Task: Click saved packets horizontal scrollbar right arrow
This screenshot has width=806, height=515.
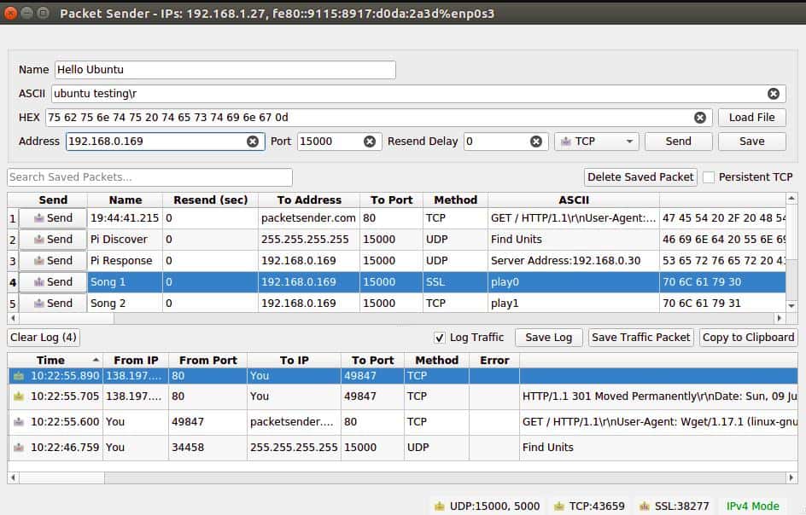Action: pyautogui.click(x=780, y=318)
